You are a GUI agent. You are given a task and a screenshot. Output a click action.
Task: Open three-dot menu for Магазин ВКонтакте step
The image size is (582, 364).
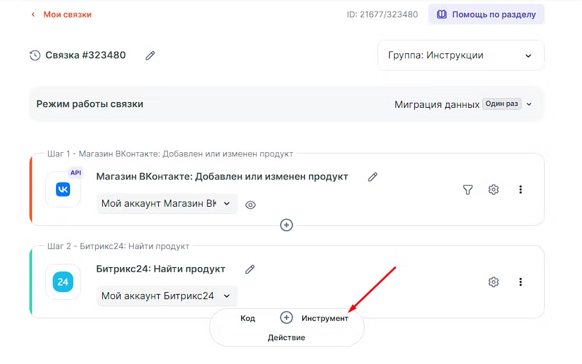[x=520, y=189]
